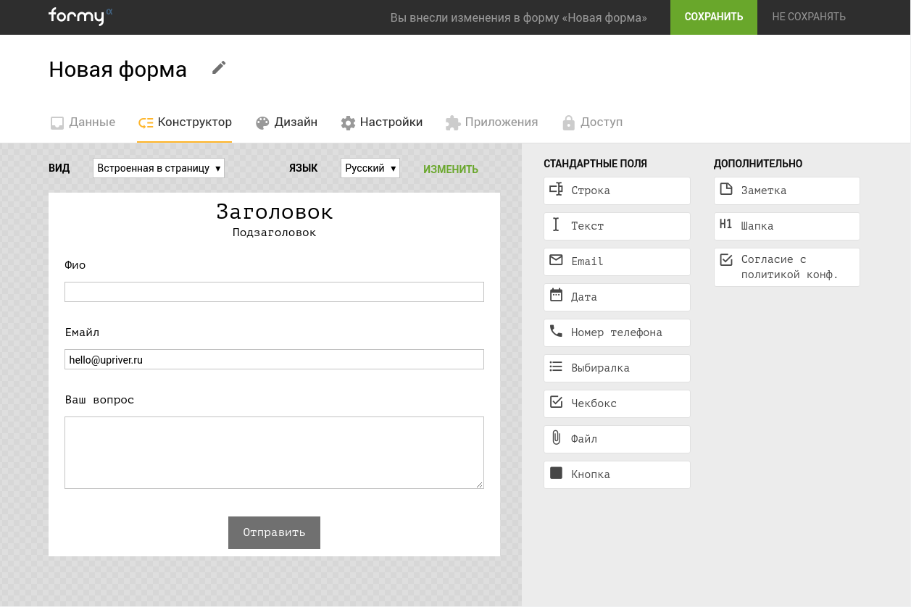Click the Заметка note icon
The width and height of the screenshot is (911, 607).
pos(726,189)
